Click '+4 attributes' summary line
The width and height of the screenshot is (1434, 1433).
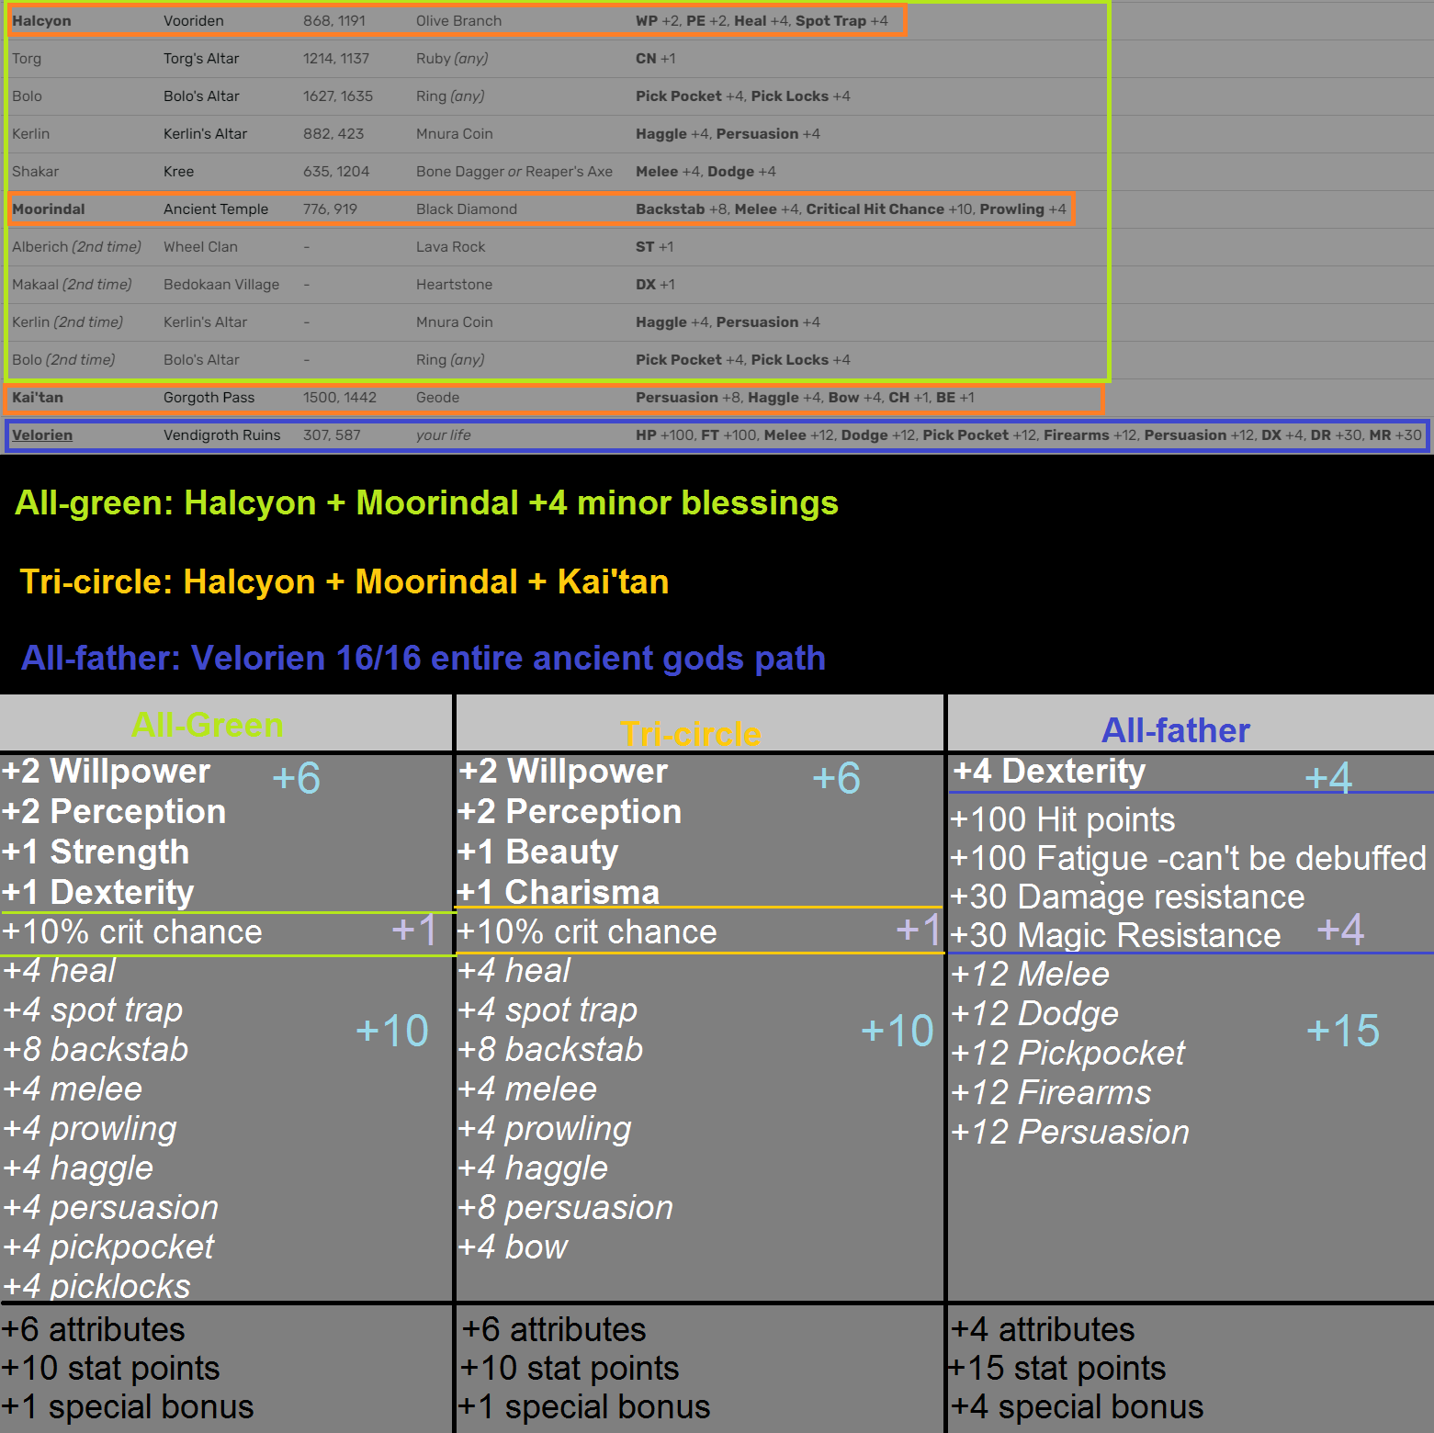[1043, 1330]
